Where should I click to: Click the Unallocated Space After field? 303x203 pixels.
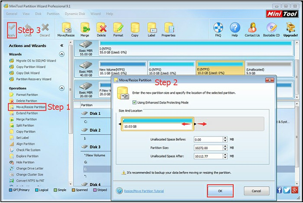coord(208,156)
